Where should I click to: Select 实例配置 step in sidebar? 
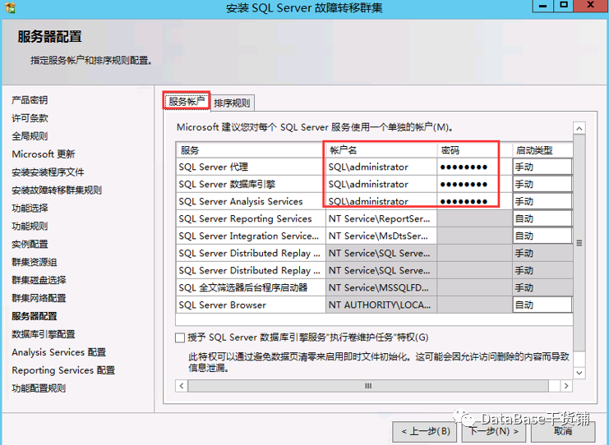click(30, 244)
